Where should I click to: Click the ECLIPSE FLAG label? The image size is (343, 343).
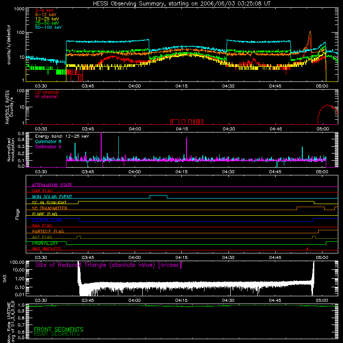(47, 220)
